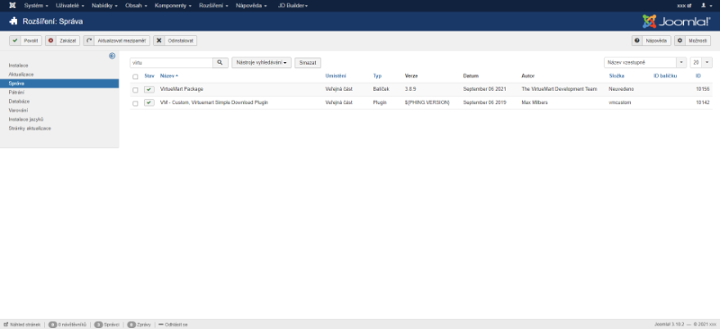Click Odhlásit se in the status bar
This screenshot has width=720, height=329.
173,325
